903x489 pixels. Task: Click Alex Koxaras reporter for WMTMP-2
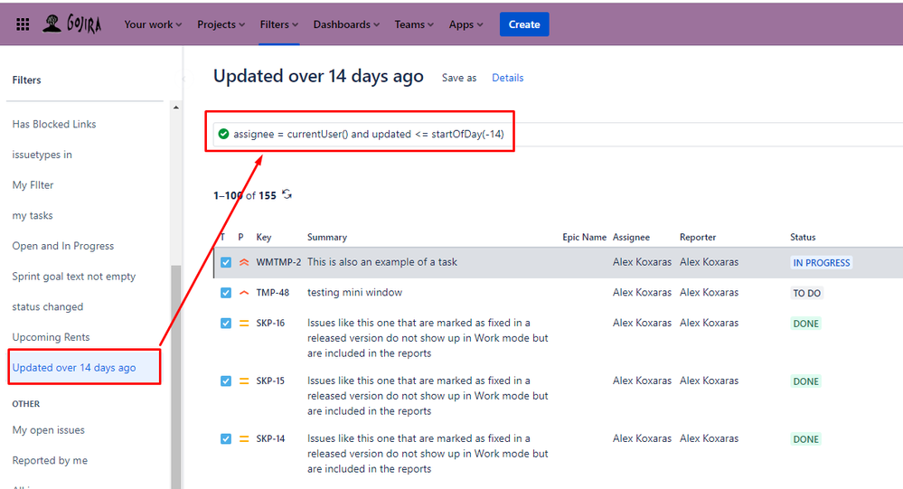(709, 262)
